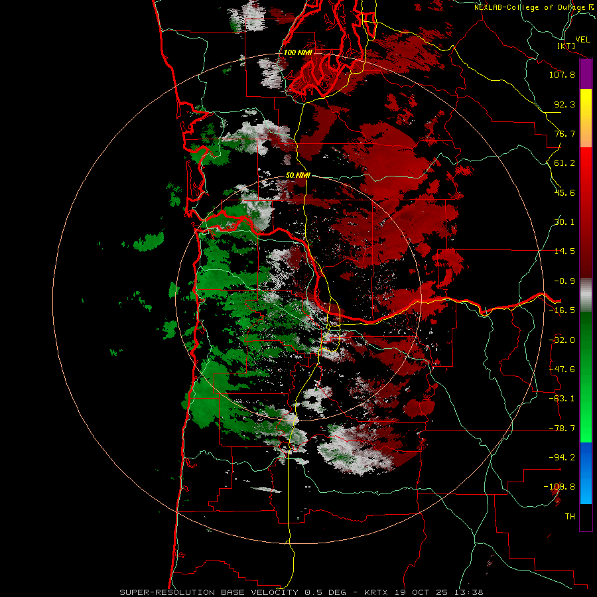Screen dimensions: 597x597
Task: Click the 50 NMI range ring label
Action: [298, 176]
